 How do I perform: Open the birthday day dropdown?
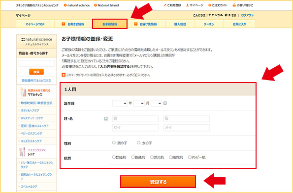156,103
